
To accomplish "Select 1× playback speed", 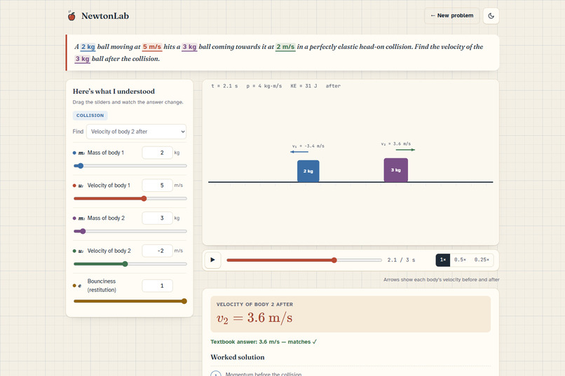I will [x=443, y=260].
